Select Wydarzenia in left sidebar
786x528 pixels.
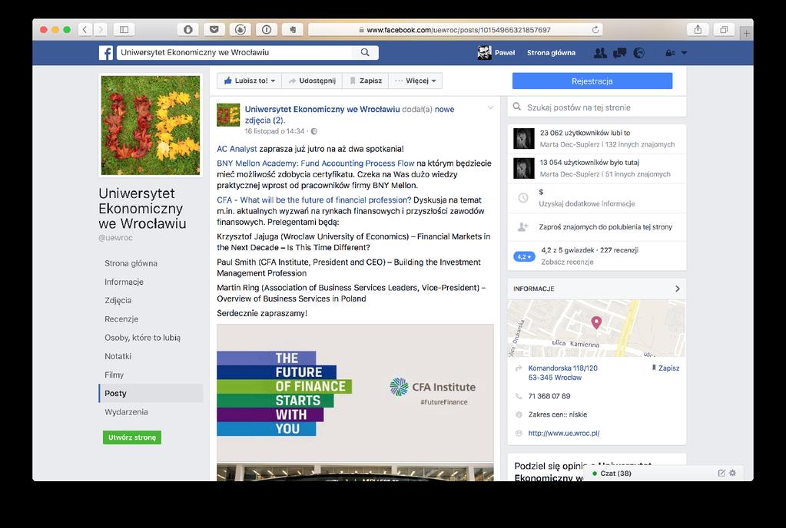(126, 412)
